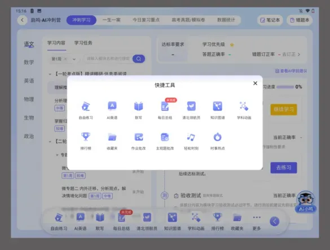Go back using the top-left arrow
The width and height of the screenshot is (330, 250).
tap(22, 20)
